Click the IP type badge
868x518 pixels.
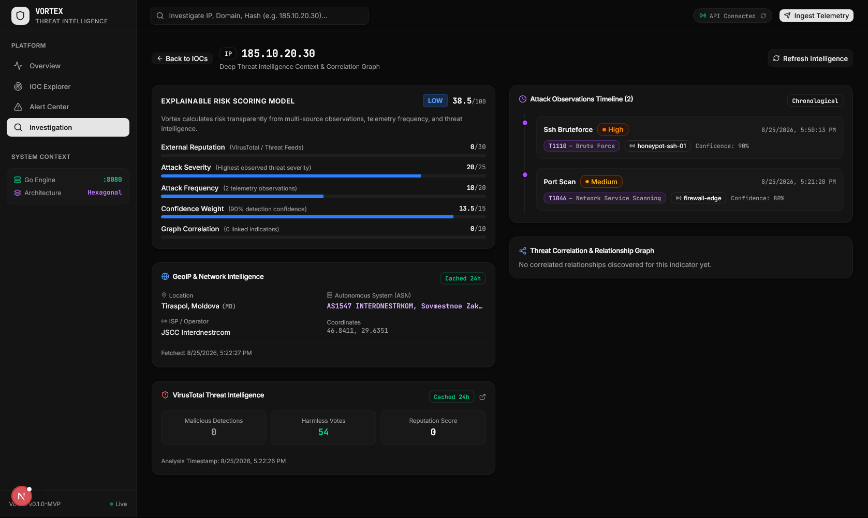[228, 54]
